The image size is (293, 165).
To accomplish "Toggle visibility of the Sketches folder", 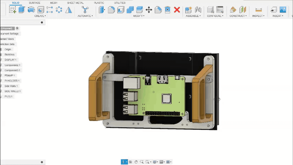I will tap(1, 55).
